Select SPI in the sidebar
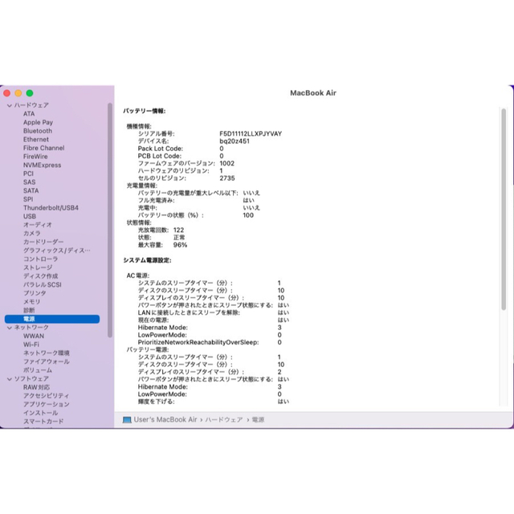The image size is (514, 514). click(28, 199)
